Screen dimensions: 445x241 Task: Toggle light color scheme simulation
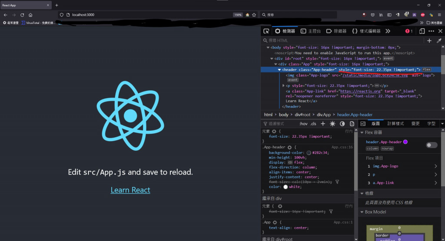(332, 124)
